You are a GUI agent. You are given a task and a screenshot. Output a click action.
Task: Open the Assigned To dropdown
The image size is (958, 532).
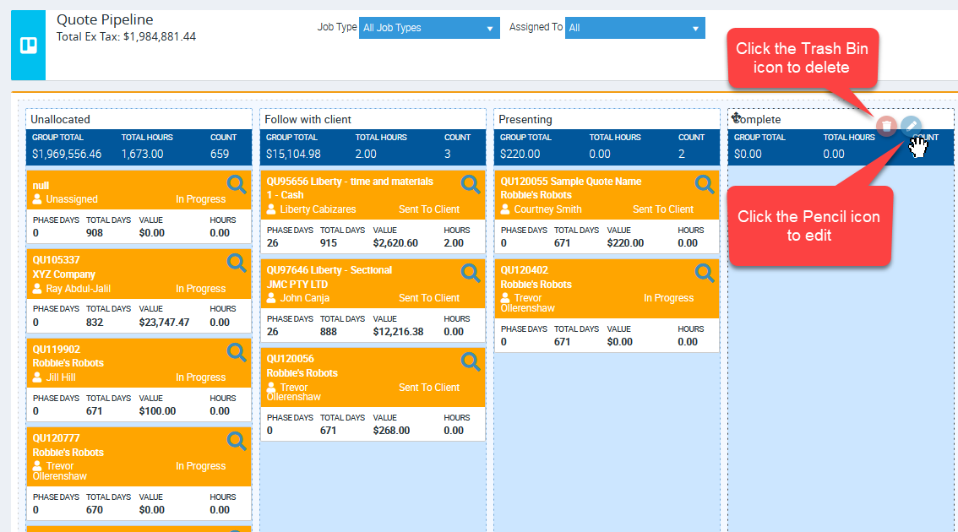coord(634,28)
